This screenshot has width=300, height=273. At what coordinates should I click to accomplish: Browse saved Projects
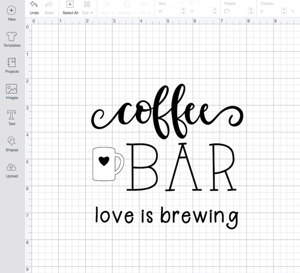point(11,66)
